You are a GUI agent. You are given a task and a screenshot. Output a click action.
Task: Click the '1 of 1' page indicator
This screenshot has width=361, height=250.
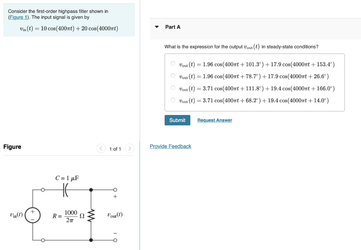(x=115, y=149)
